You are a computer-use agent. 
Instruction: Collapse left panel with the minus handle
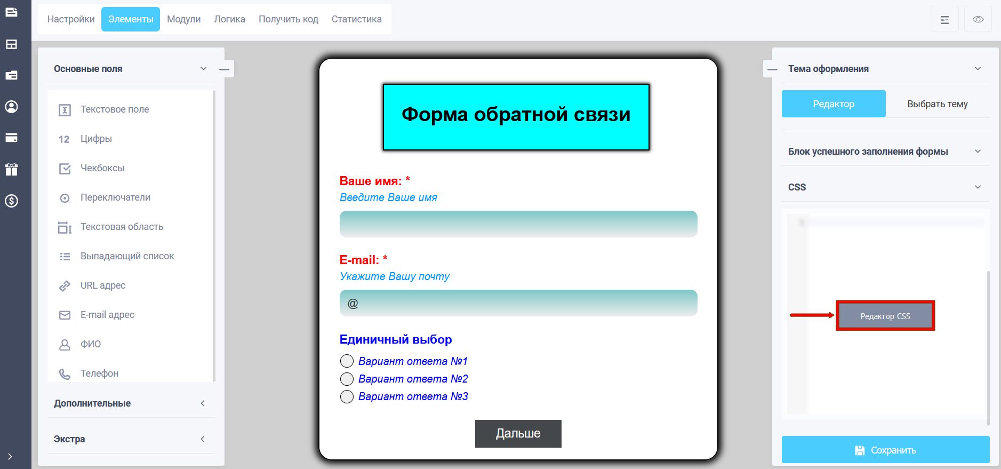pos(225,69)
